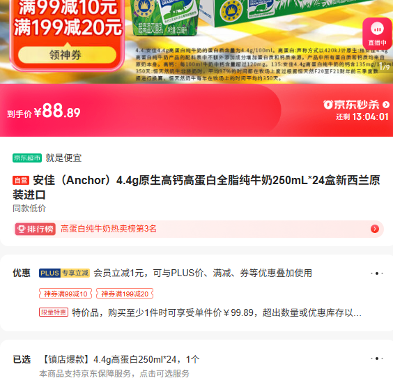
Task: Open the 高蛋白纯牛奶热卖榜第3名 link
Action: coord(109,229)
